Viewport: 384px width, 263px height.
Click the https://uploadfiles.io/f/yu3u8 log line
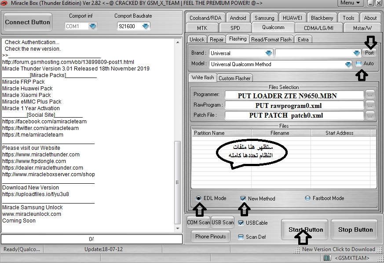coord(36,194)
